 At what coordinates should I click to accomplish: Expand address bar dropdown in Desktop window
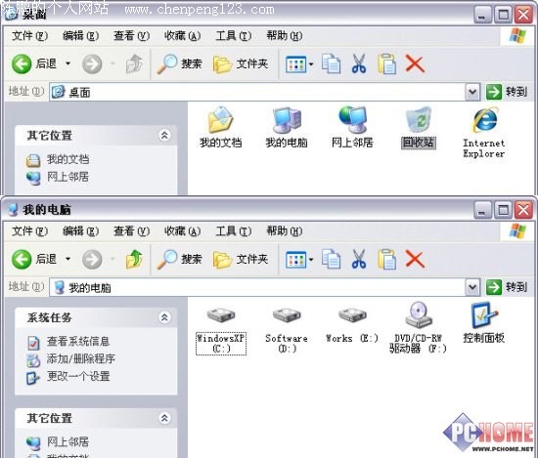472,92
